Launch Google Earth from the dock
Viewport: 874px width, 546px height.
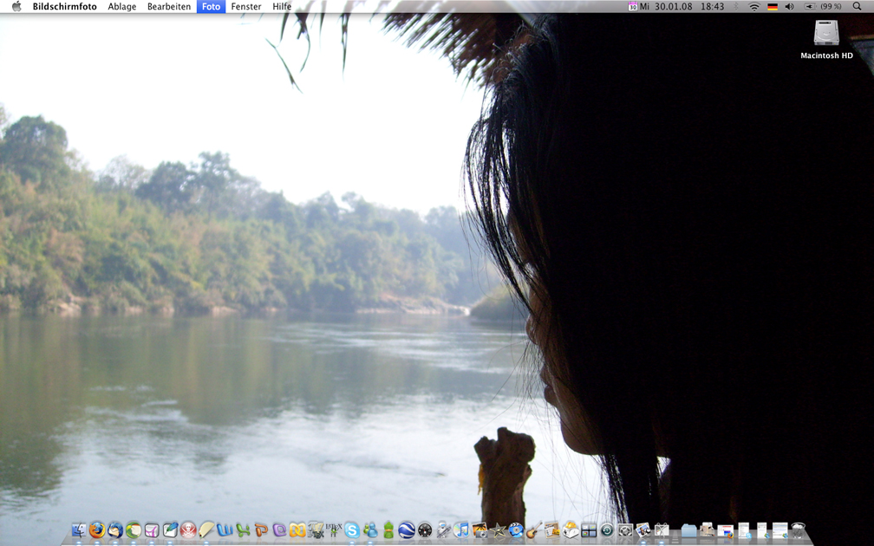[x=406, y=530]
